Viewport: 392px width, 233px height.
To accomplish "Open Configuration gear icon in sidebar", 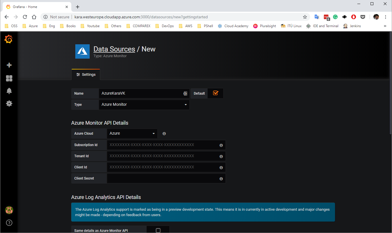I will pos(9,103).
